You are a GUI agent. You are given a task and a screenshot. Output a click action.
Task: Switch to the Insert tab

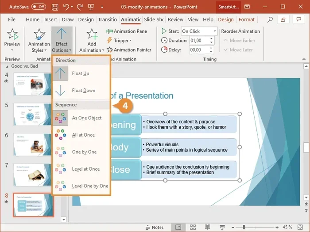click(x=50, y=19)
